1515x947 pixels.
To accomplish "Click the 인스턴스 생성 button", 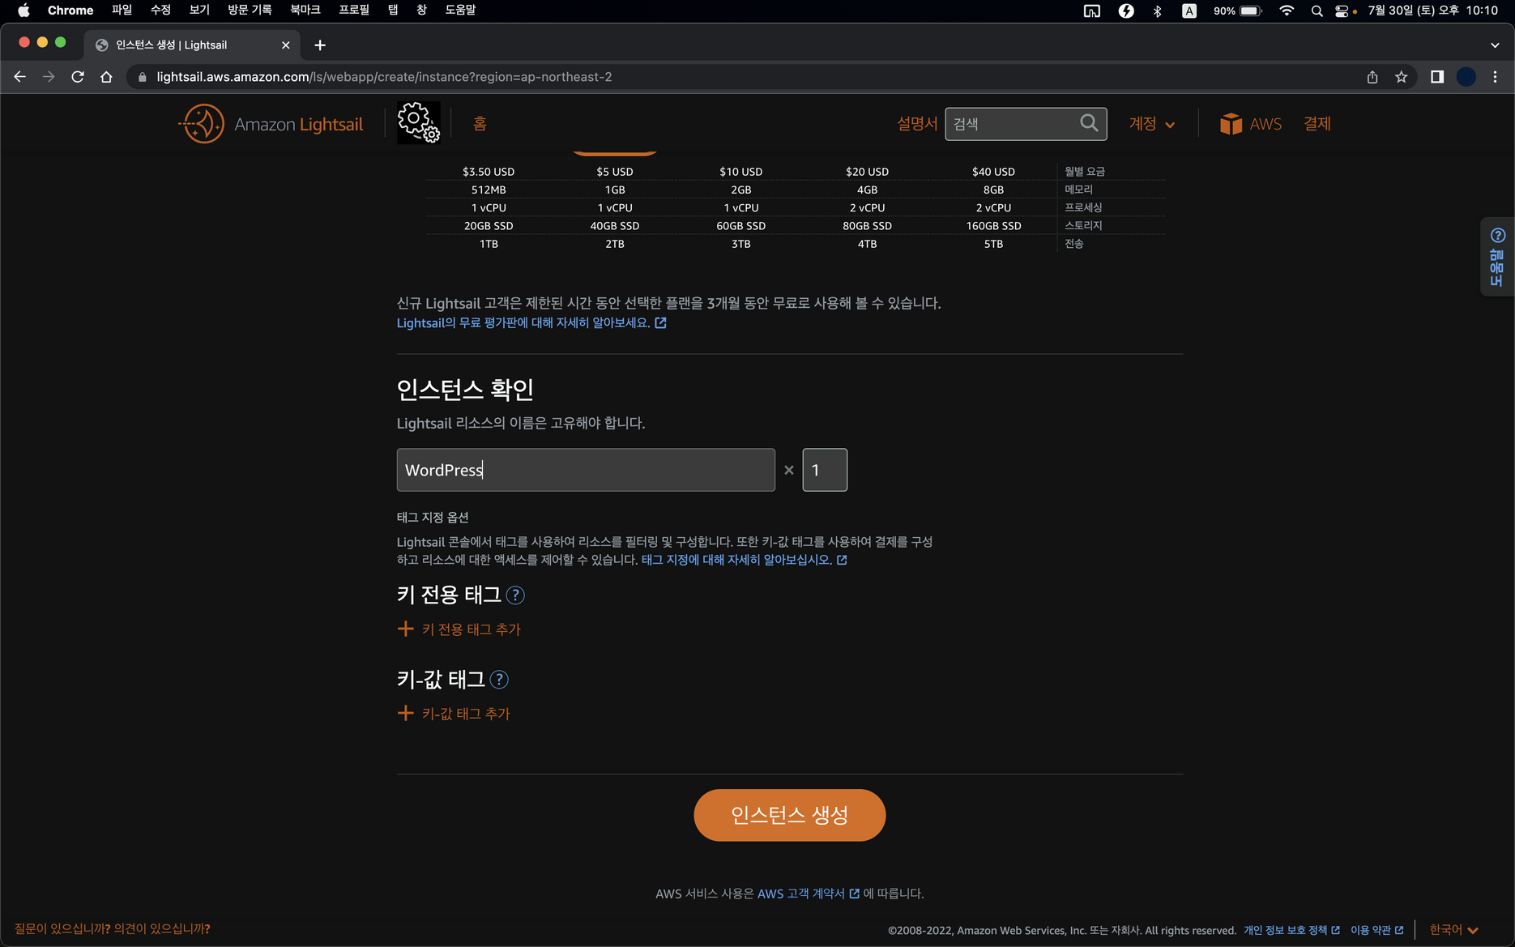I will click(x=789, y=815).
